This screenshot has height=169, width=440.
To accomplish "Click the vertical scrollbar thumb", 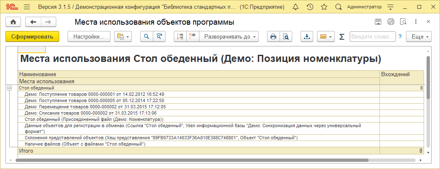I will [428, 77].
